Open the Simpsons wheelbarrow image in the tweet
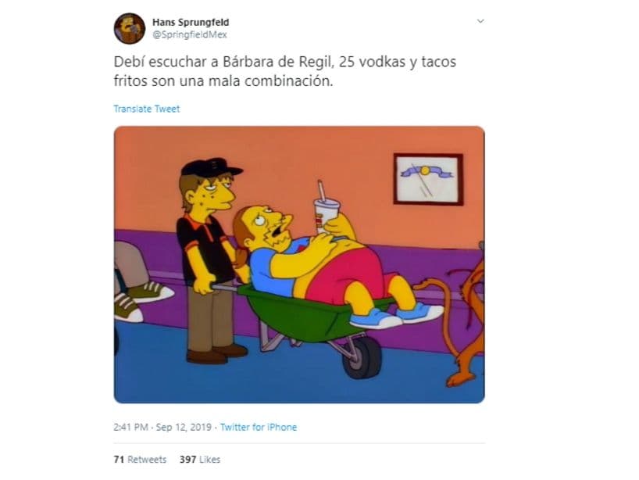Viewport: 639px width, 480px height. coord(299,265)
